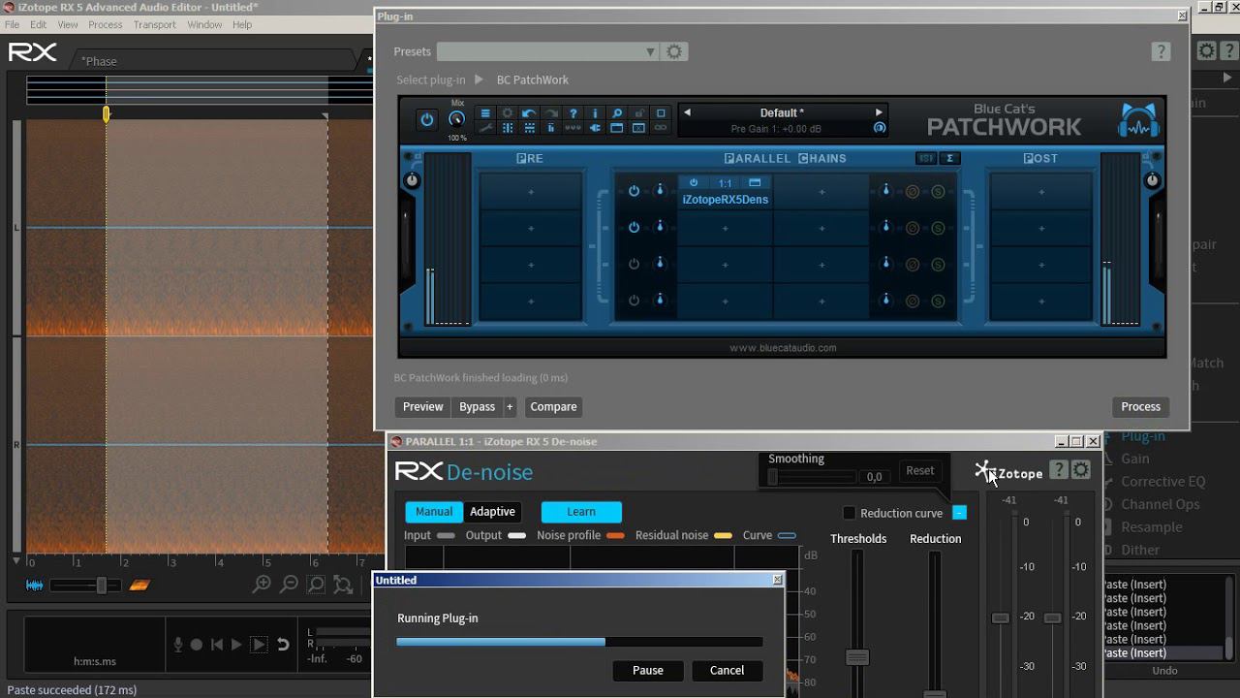Open the Edit menu
1240x698 pixels.
(38, 24)
